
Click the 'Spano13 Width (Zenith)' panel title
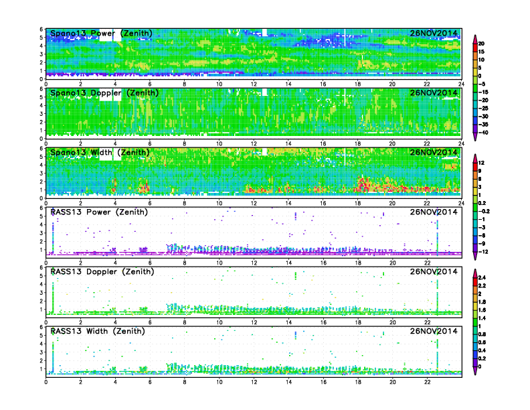click(x=100, y=153)
